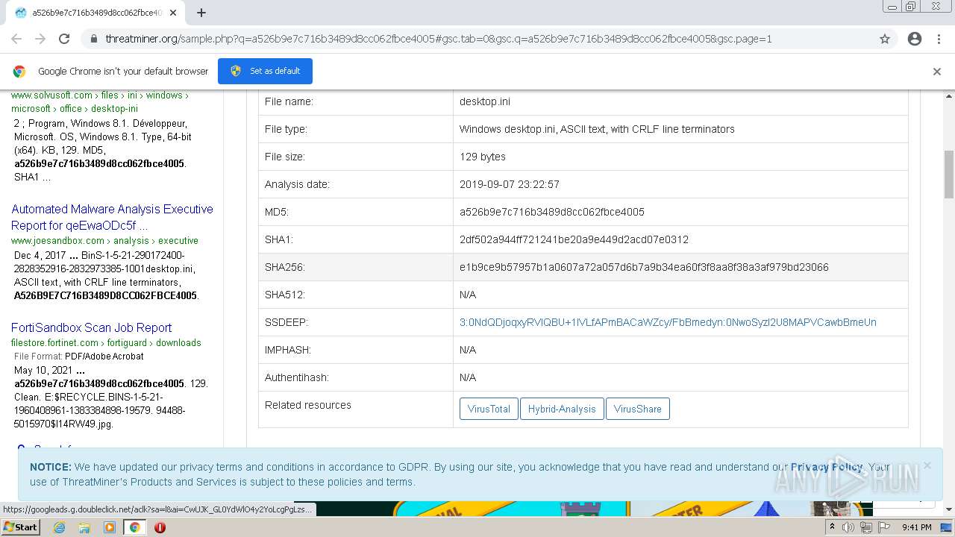Switch to Chrome via taskbar icon
This screenshot has width=955, height=537.
pos(134,527)
